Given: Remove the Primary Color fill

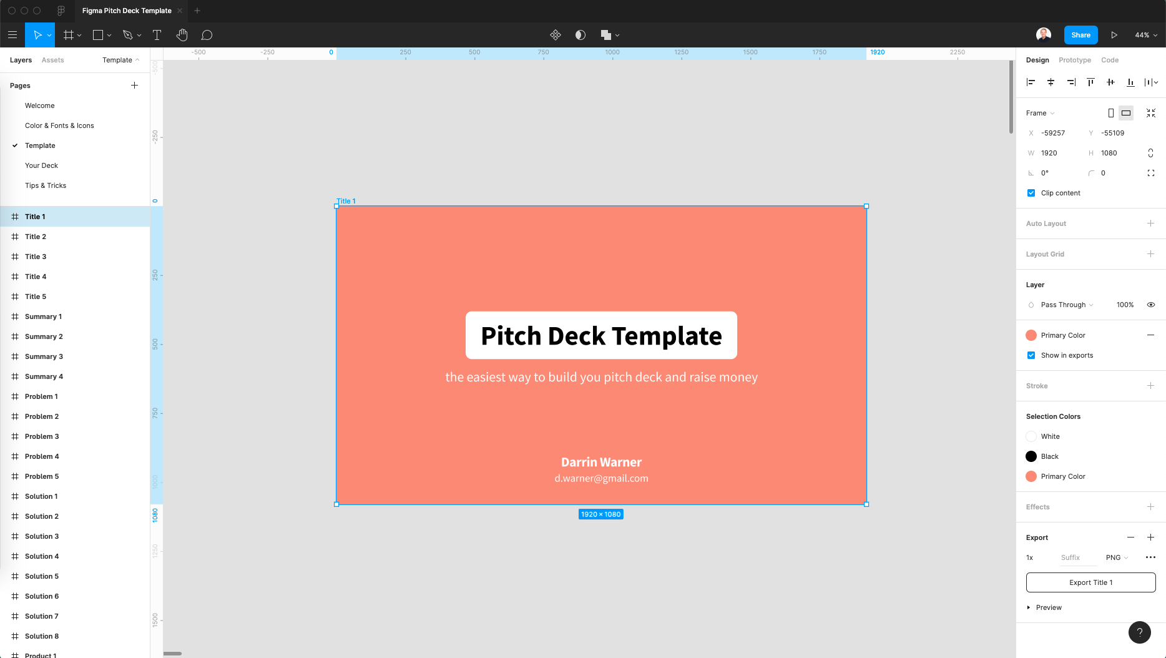Looking at the screenshot, I should pyautogui.click(x=1150, y=335).
